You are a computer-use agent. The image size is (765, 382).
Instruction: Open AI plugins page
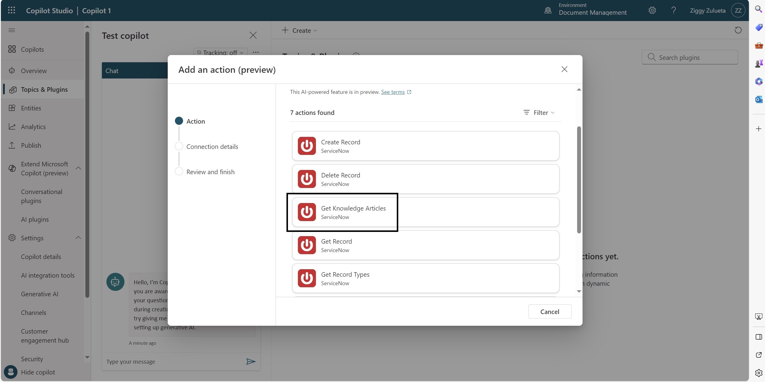tap(35, 219)
